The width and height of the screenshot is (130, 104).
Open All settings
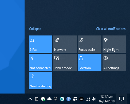pos(114,62)
